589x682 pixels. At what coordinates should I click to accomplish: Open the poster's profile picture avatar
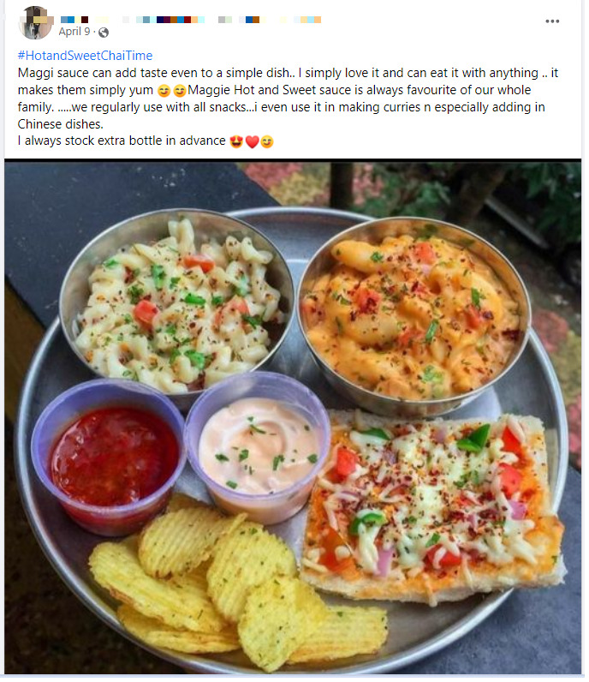click(x=35, y=22)
